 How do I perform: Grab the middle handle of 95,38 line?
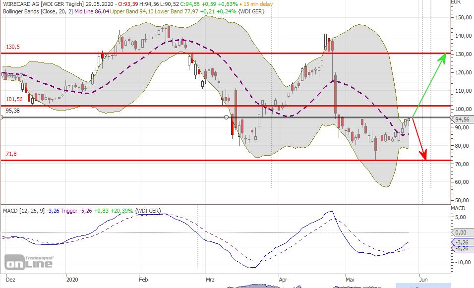tap(227, 117)
